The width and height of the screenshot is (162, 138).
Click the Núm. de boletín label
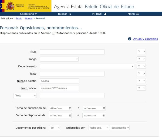coord(27,81)
